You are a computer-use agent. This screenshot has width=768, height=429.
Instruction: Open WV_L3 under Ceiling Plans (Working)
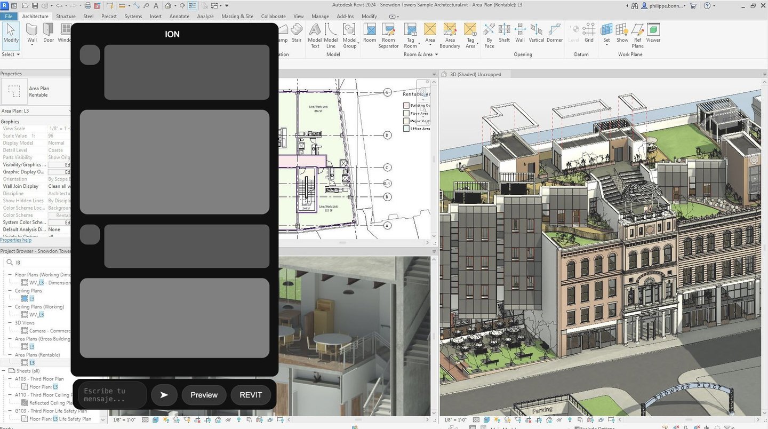(x=37, y=315)
